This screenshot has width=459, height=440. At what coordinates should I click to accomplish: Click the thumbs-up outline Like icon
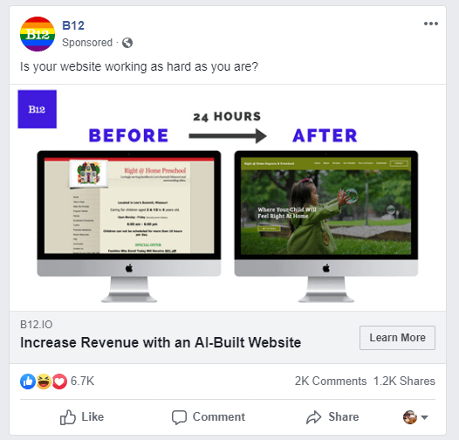[67, 417]
